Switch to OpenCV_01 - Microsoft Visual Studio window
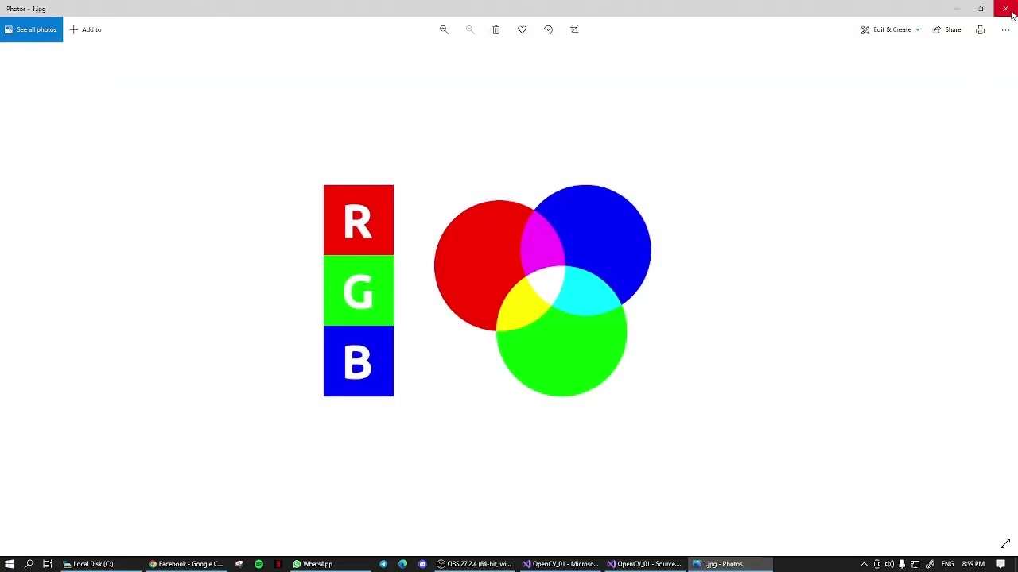 click(x=560, y=564)
